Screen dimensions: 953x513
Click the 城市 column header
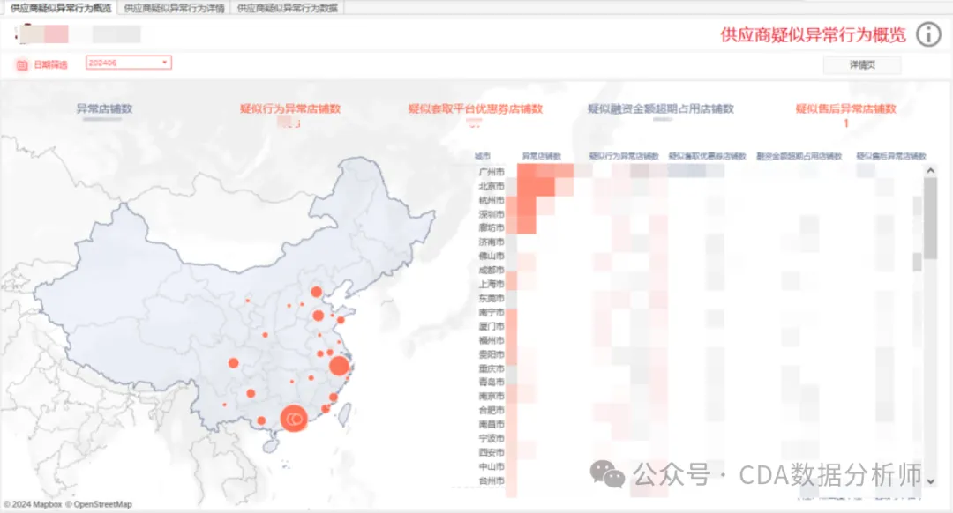click(x=484, y=156)
